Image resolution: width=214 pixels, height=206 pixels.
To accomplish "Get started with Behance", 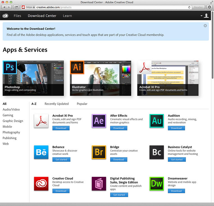I will [x=62, y=159].
